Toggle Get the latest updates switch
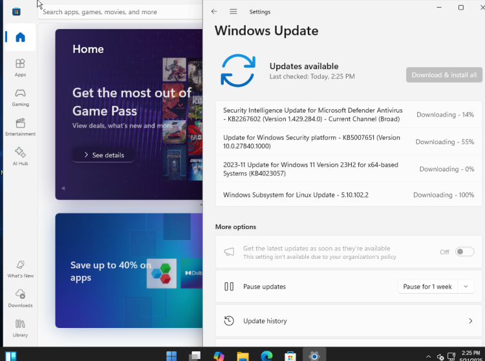Screen dimensions: 485x361 [x=464, y=252]
